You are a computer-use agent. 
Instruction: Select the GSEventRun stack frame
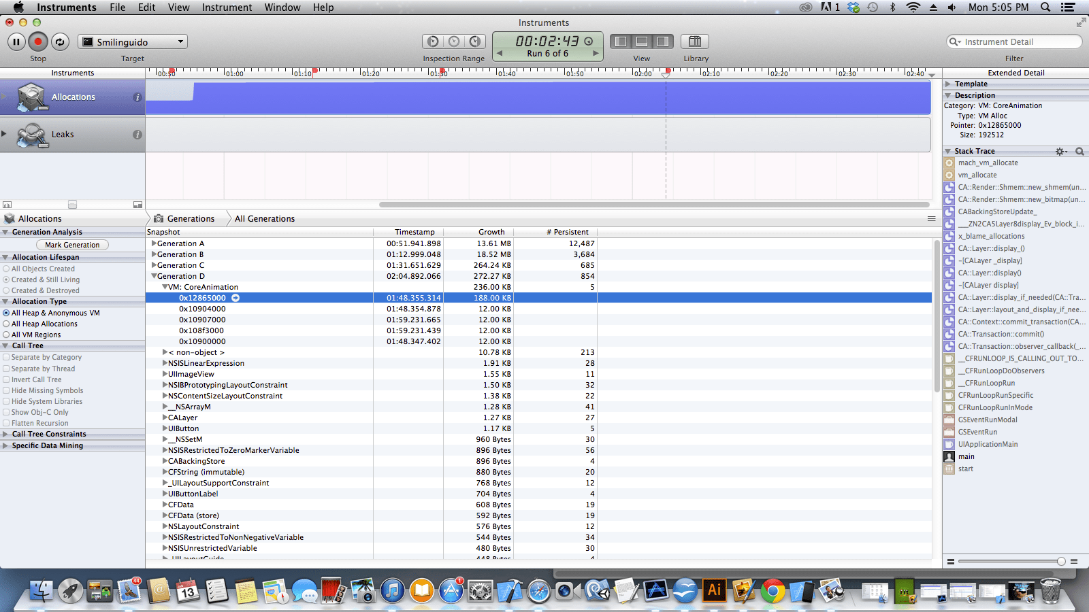[x=977, y=432]
